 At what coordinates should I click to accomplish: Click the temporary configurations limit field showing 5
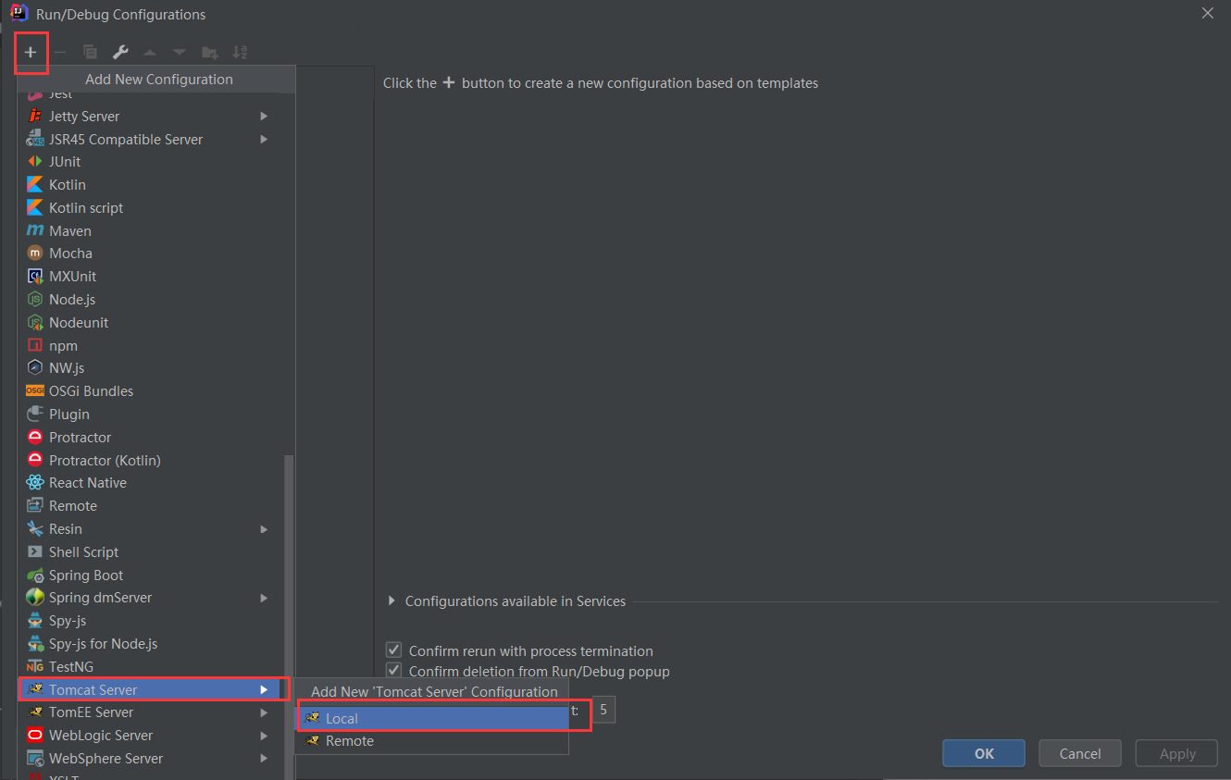tap(603, 710)
